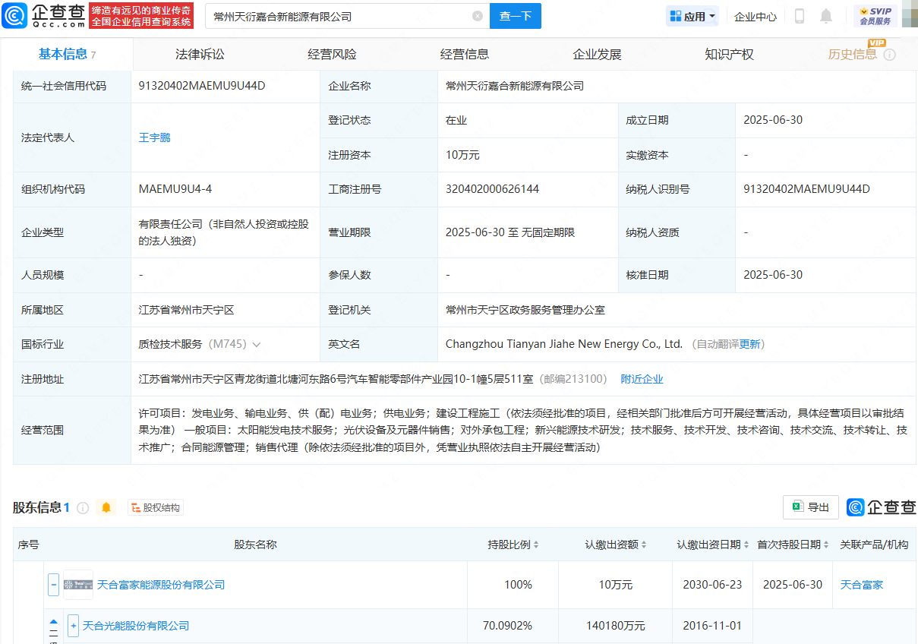The height and width of the screenshot is (644, 918).
Task: Open SVIP 会员服务
Action: 875,16
